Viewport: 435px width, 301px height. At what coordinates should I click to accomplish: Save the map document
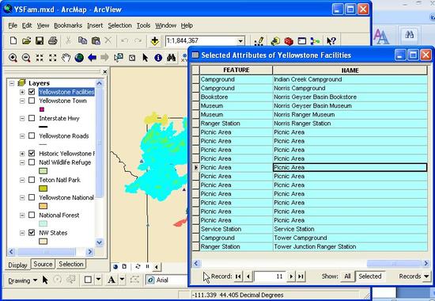pyautogui.click(x=40, y=41)
